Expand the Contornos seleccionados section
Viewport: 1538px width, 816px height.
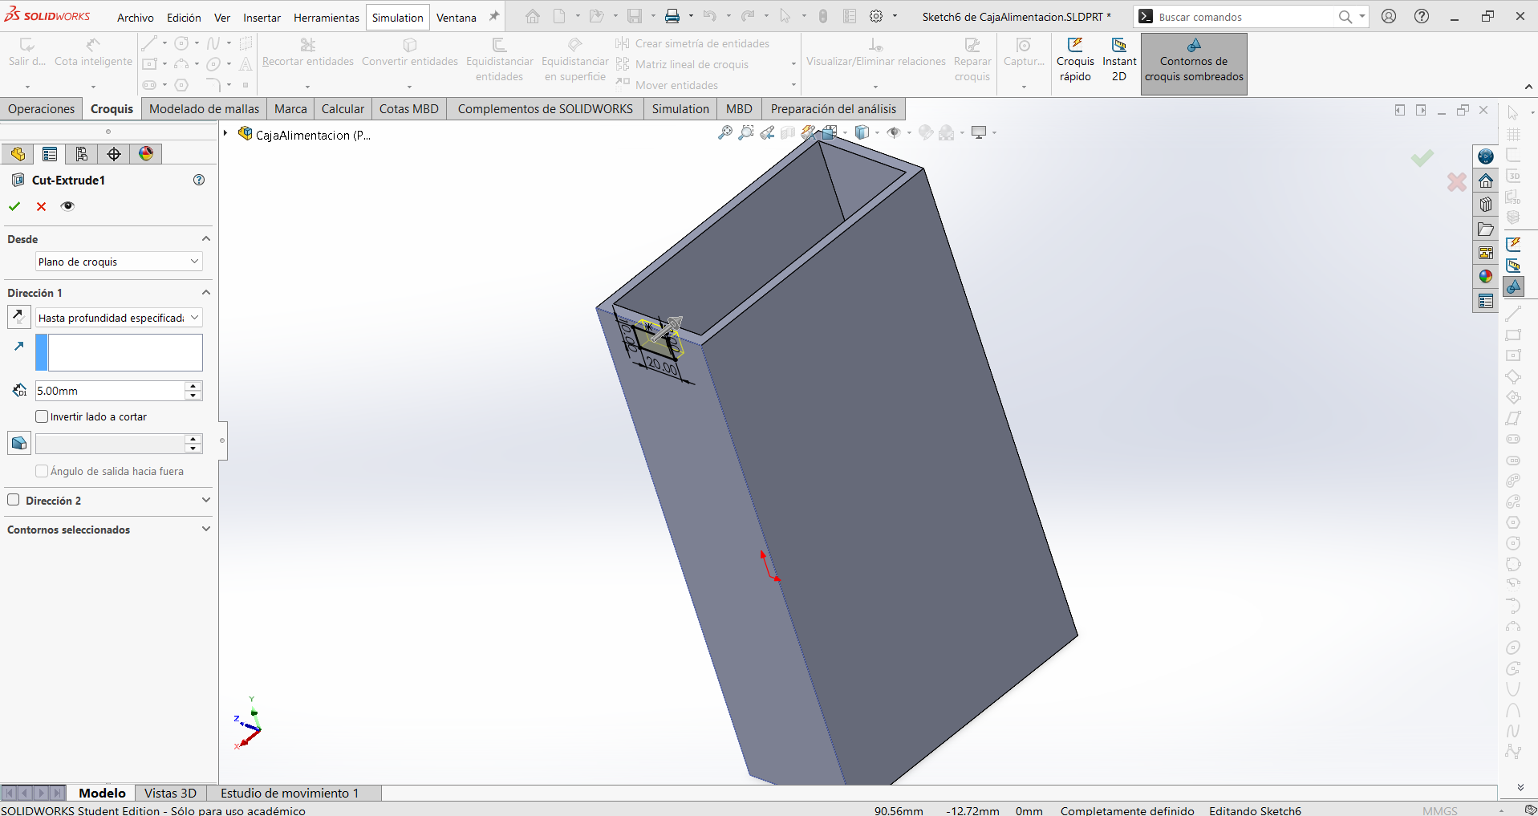pos(206,530)
